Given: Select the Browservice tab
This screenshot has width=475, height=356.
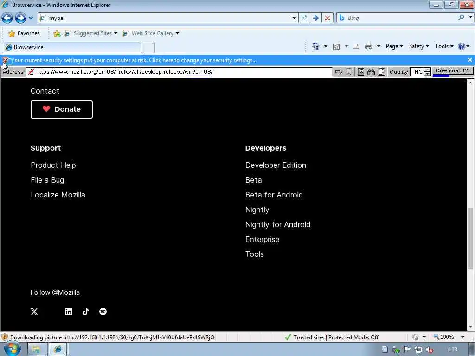Looking at the screenshot, I should click(72, 47).
